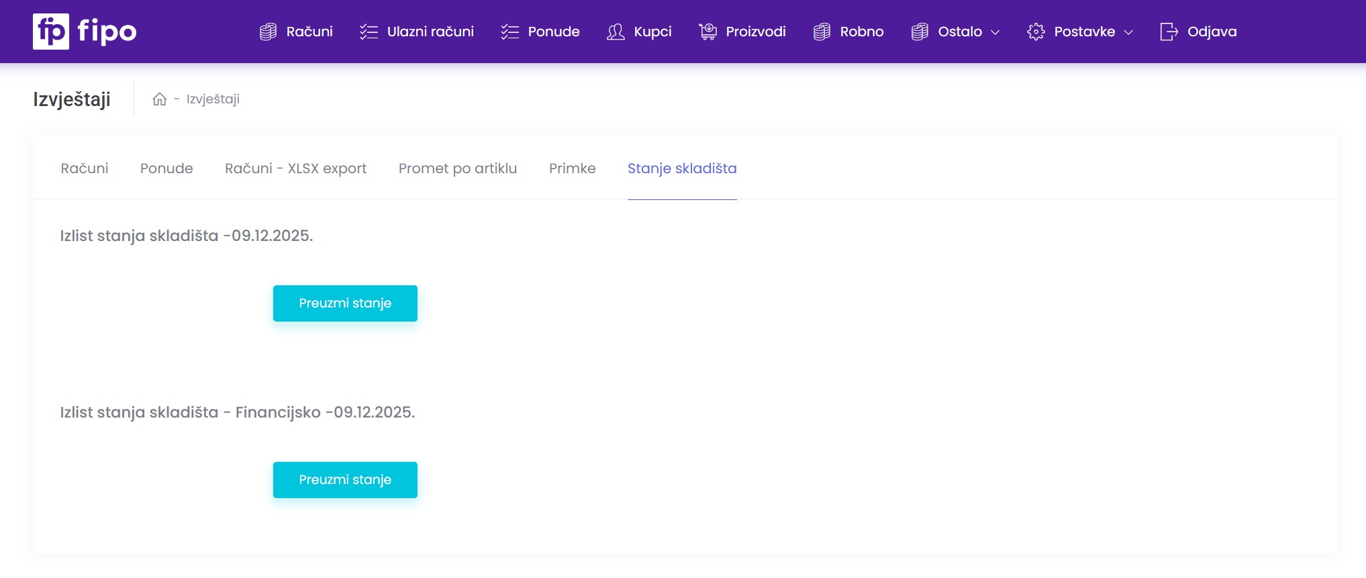Viewport: 1366px width, 578px height.
Task: Open the Promet po artiklu tab
Action: 458,168
